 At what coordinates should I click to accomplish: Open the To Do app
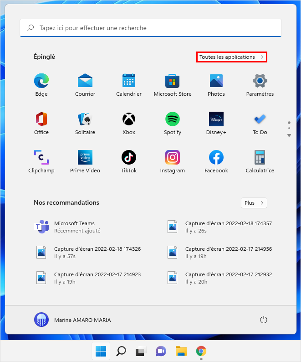point(260,123)
